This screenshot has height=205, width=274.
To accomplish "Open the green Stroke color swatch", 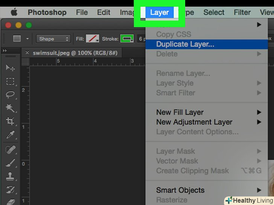I will point(127,39).
